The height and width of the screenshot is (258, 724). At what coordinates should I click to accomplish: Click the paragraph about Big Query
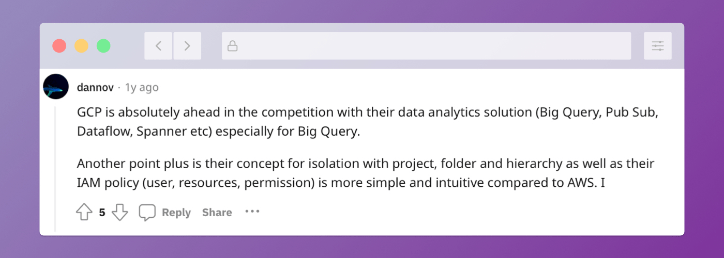[x=367, y=122]
